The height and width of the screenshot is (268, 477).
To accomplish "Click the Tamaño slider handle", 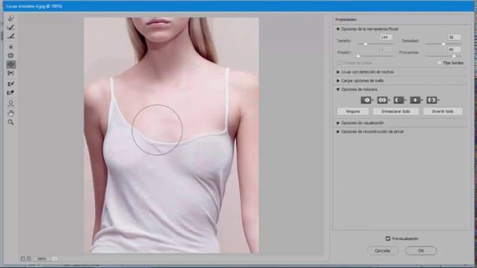I will [x=366, y=44].
